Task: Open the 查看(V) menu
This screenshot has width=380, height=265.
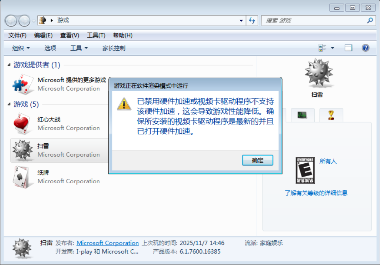Action: (x=70, y=35)
